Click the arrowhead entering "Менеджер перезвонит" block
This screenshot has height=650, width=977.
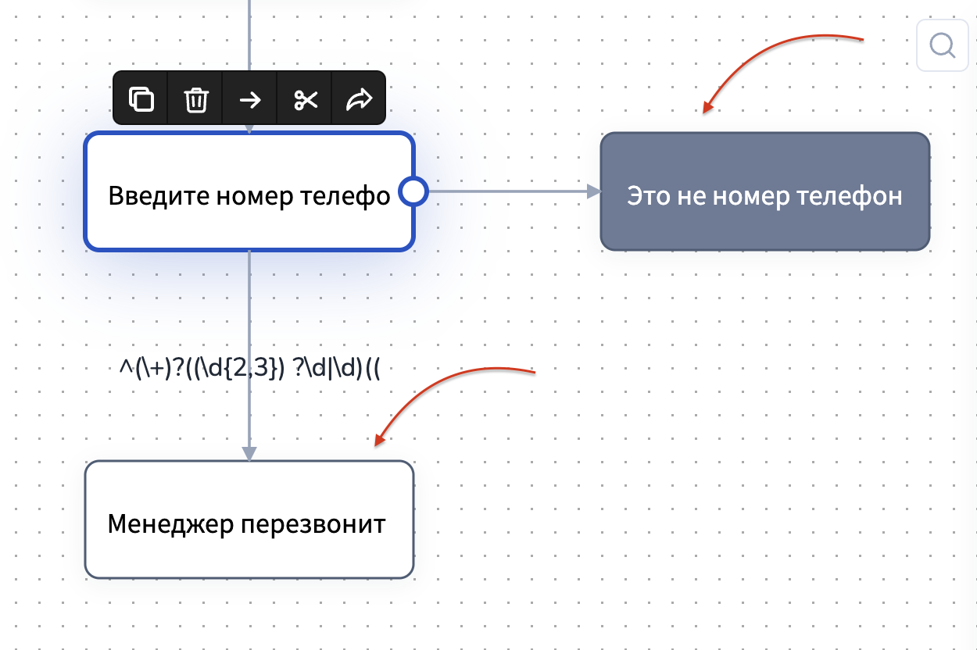249,453
